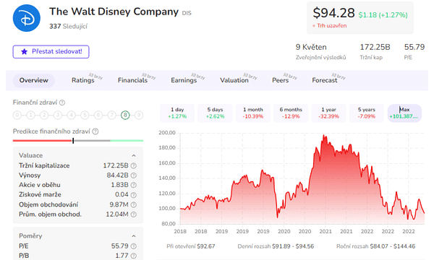Click the Přestat sledovat! button
This screenshot has width=434, height=260.
tap(51, 52)
